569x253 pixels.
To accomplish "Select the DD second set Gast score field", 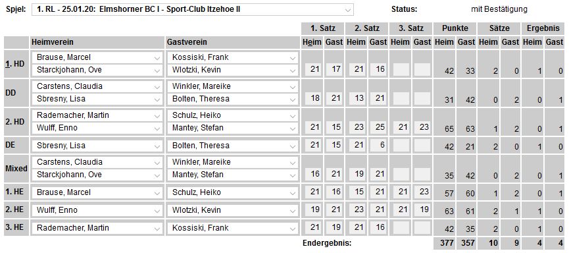I will (x=378, y=98).
